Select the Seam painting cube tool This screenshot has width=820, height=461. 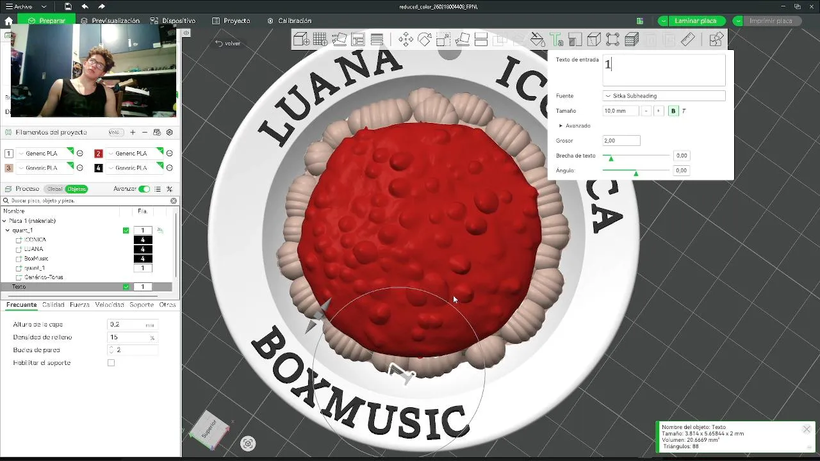click(x=594, y=40)
